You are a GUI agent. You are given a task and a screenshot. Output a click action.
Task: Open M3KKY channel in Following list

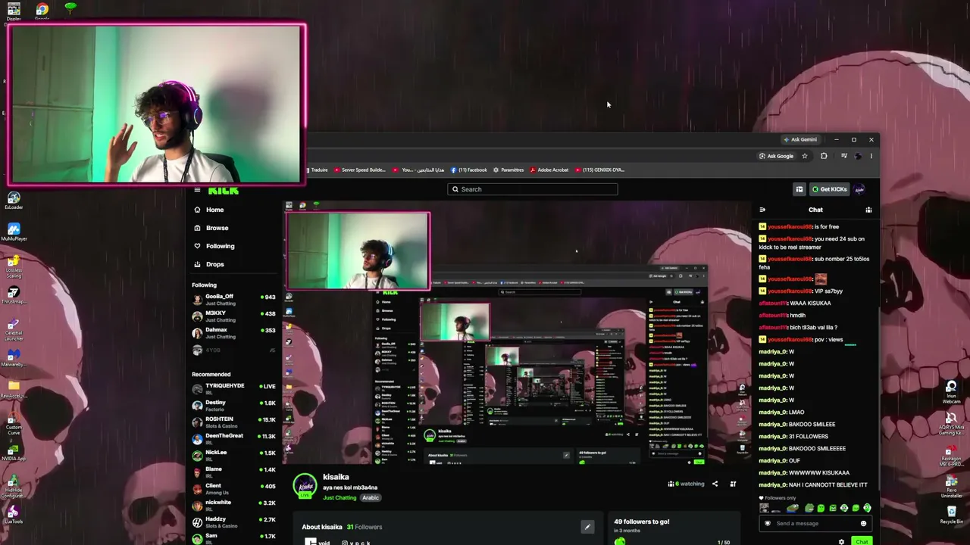pyautogui.click(x=233, y=316)
